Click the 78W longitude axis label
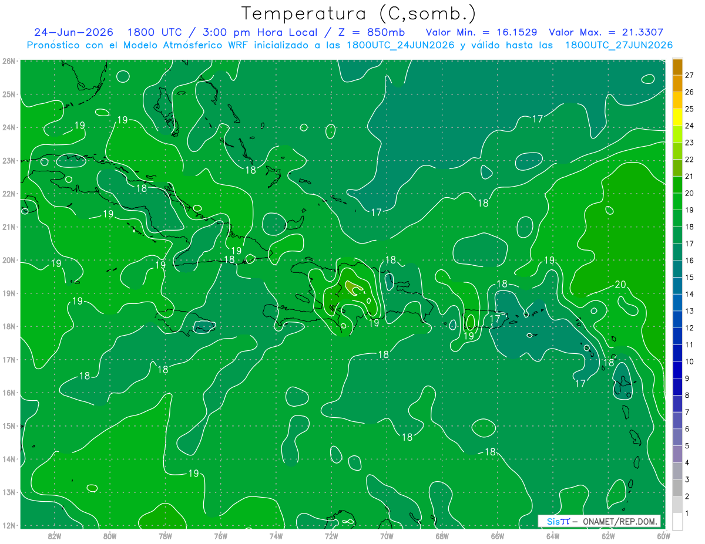Viewport: 705px width, 544px height. (165, 536)
